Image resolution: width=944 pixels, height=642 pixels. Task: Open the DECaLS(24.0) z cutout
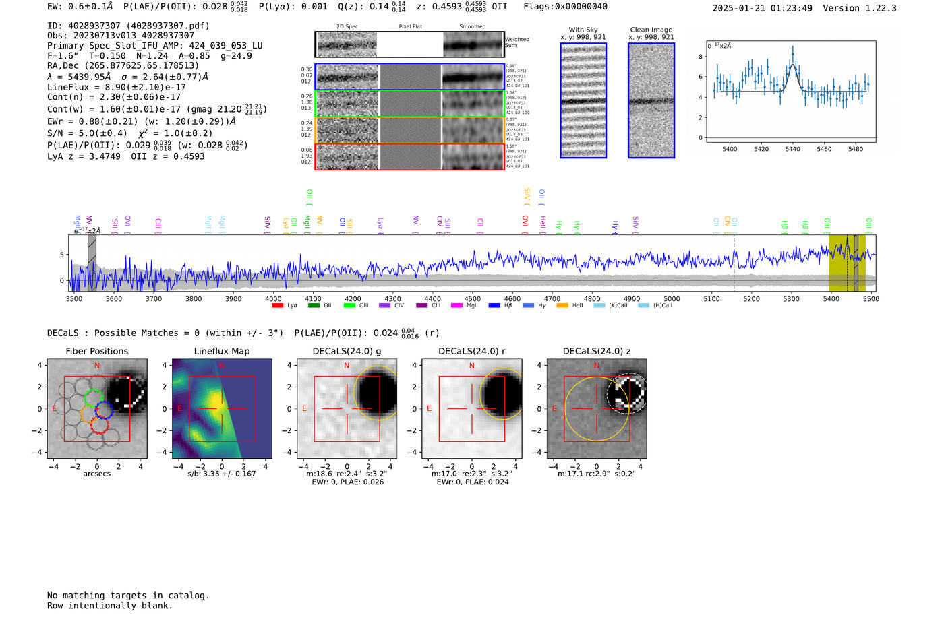pyautogui.click(x=597, y=409)
